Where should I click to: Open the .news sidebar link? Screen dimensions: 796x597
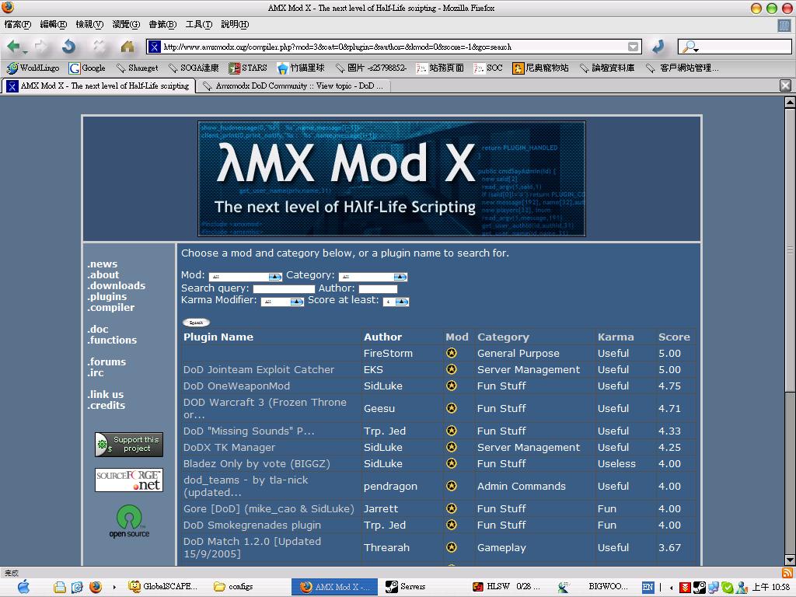coord(103,264)
